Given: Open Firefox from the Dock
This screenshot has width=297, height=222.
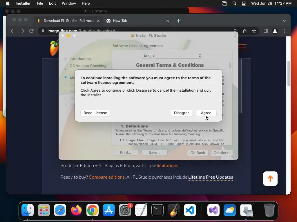Looking at the screenshot, I should [76, 210].
